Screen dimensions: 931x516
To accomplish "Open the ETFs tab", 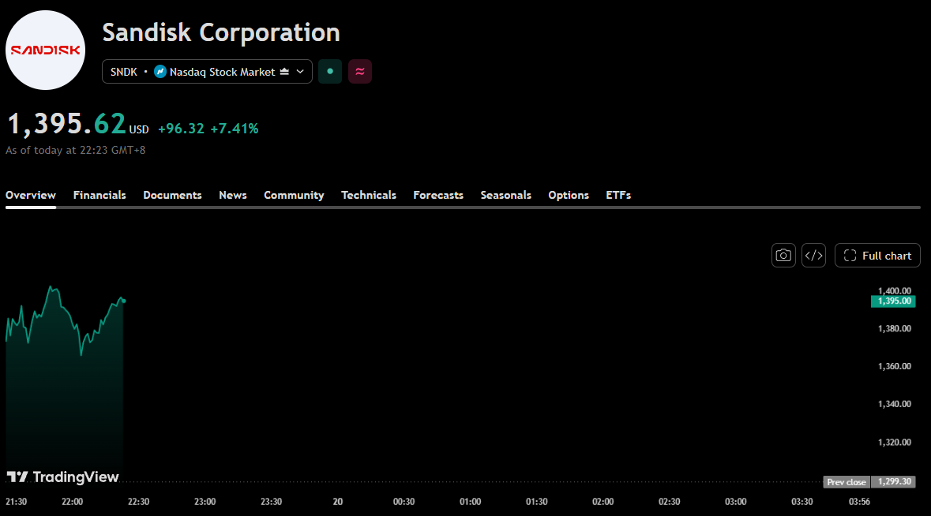I will (618, 195).
